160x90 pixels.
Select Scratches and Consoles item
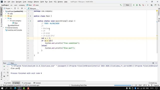13,30
